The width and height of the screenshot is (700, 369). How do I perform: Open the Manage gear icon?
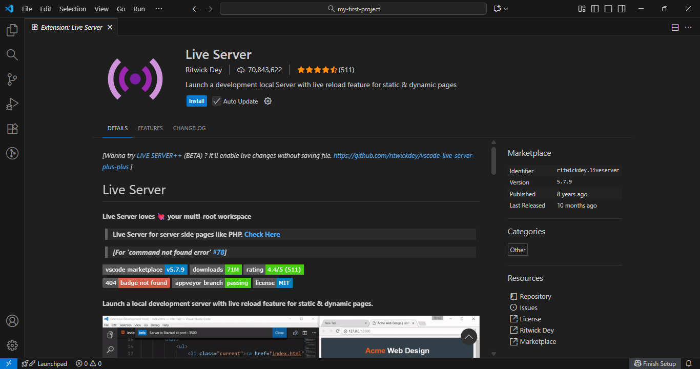[x=12, y=345]
